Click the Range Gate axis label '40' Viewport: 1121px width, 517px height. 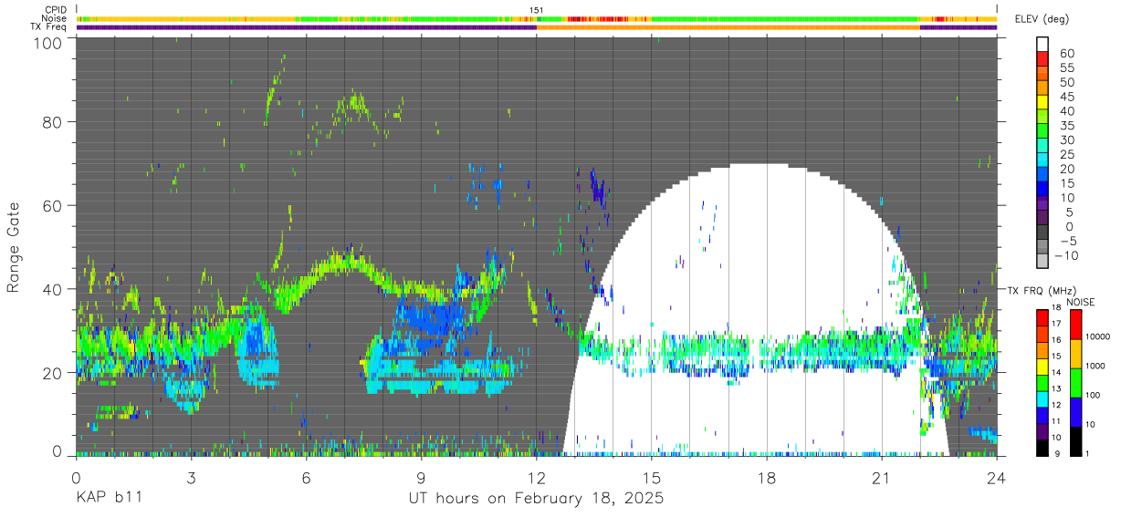[52, 289]
